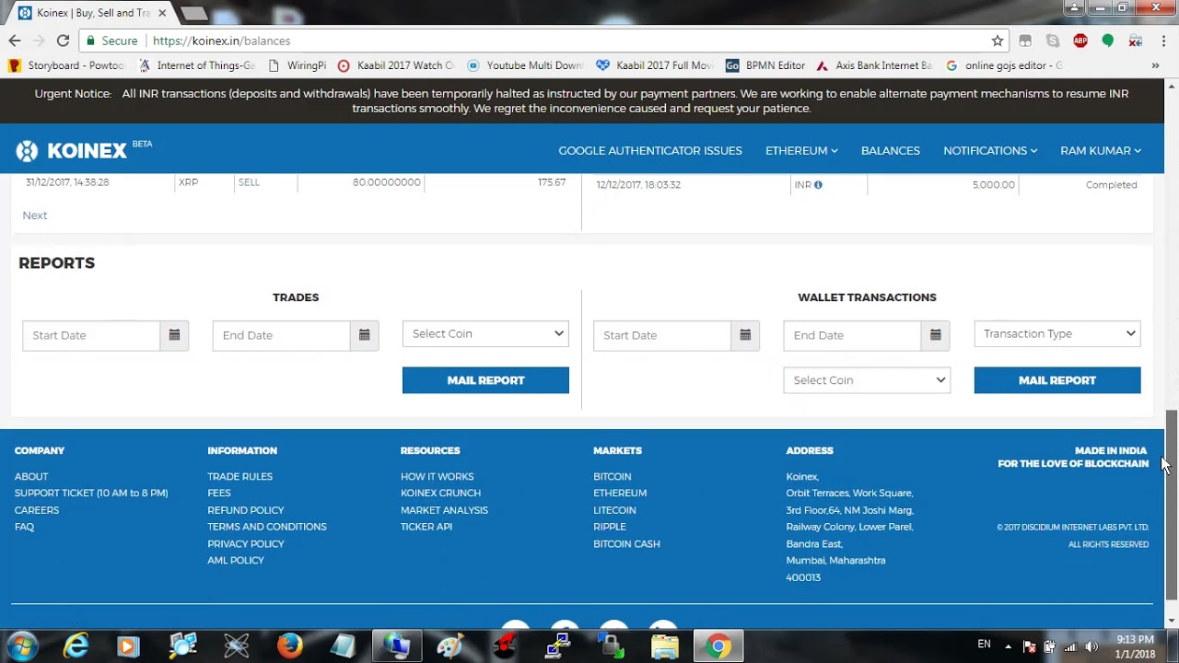Expand the Ethereum menu in navbar
Screen dimensions: 1179x663
tap(801, 151)
